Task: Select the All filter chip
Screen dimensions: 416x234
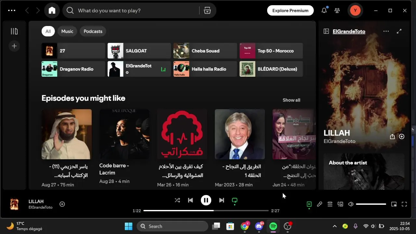Action: (x=48, y=31)
